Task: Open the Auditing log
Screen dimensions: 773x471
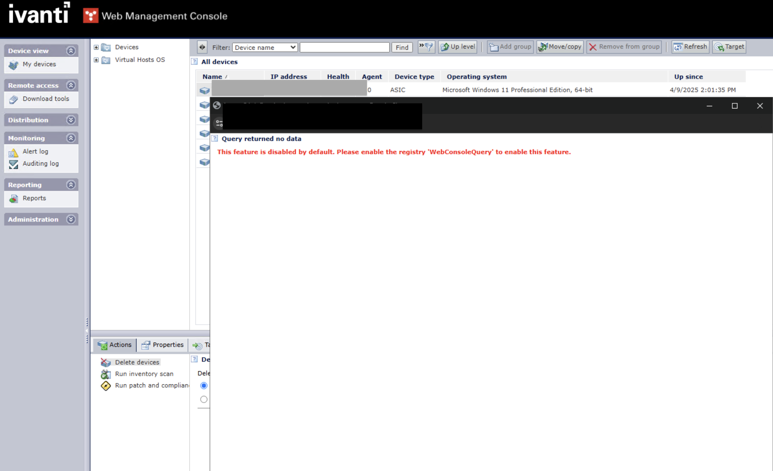Action: click(40, 164)
